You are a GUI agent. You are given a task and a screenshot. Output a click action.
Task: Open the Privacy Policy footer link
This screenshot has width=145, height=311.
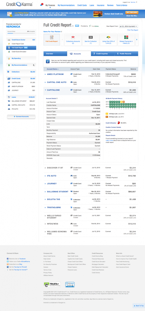tap(47, 273)
